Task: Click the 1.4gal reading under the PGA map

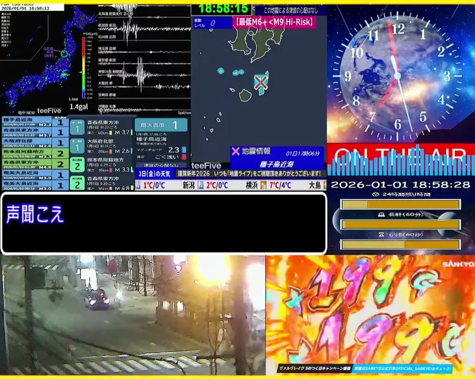Action: [x=79, y=106]
